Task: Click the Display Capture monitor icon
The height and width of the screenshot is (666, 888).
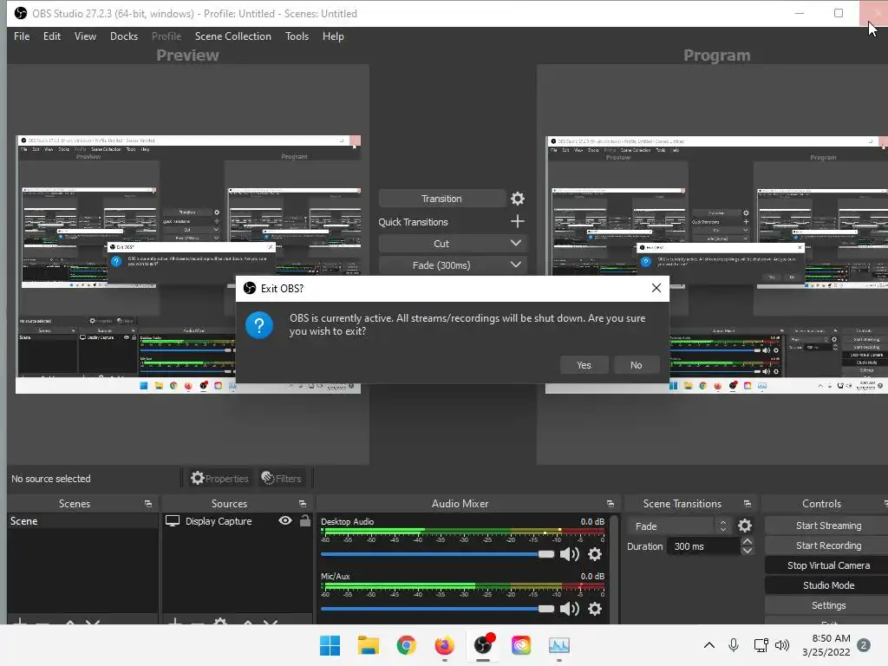Action: [x=173, y=521]
